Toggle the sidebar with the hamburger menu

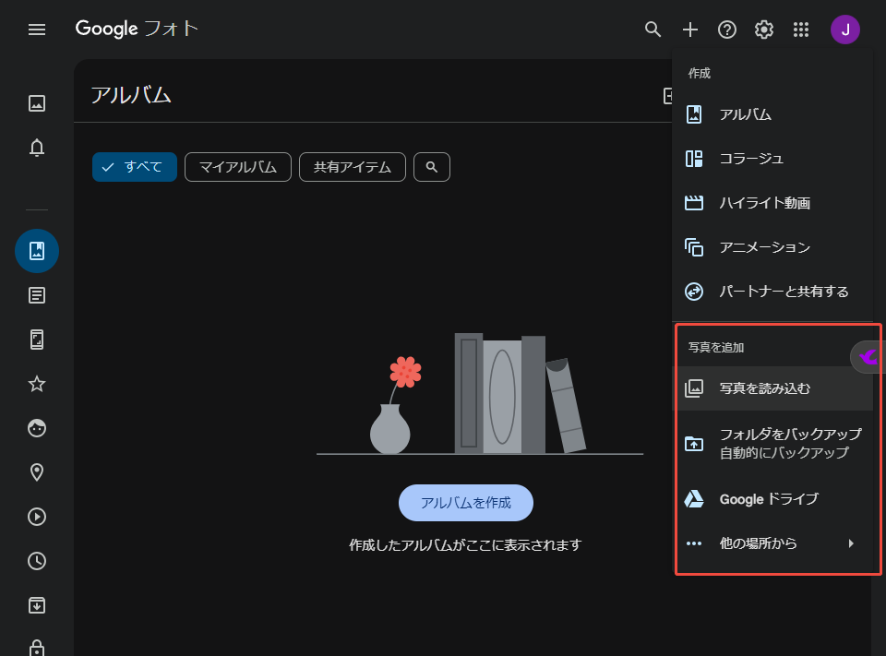37,30
